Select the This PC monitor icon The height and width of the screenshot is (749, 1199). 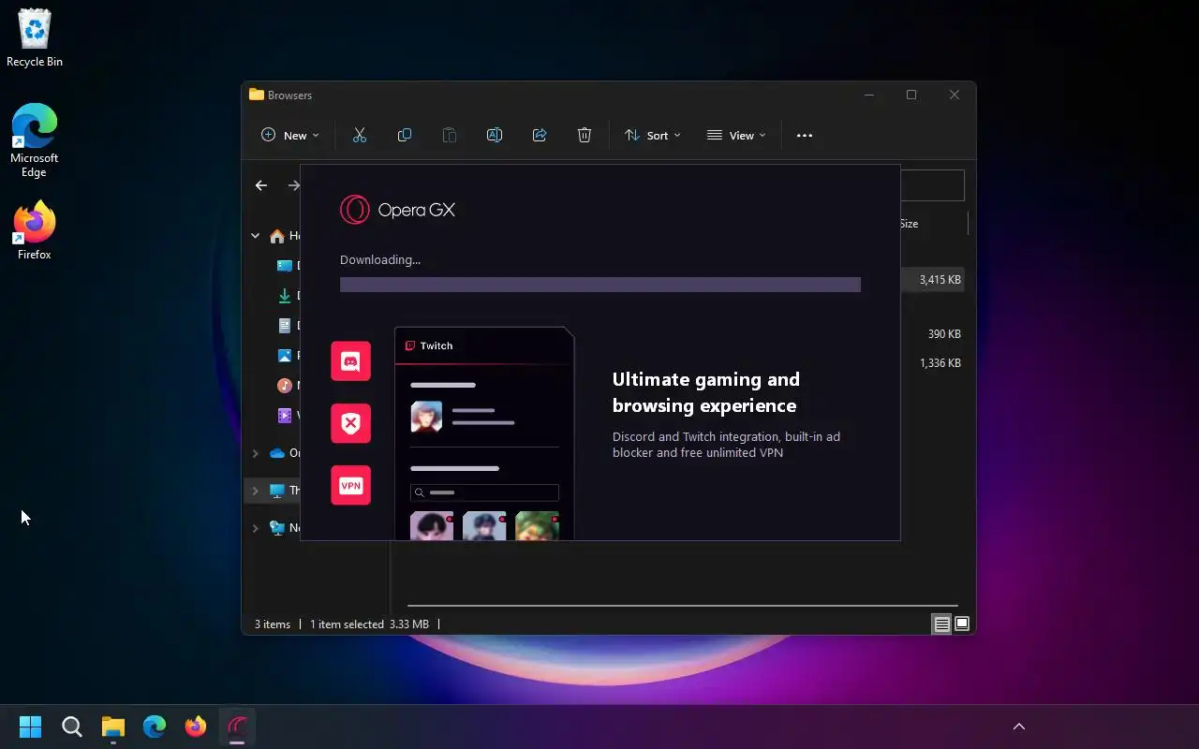point(276,491)
